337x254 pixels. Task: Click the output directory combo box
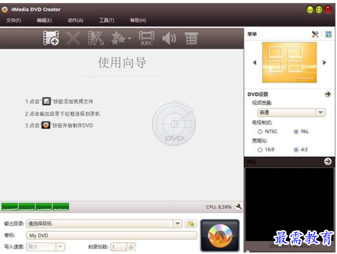[x=104, y=223]
